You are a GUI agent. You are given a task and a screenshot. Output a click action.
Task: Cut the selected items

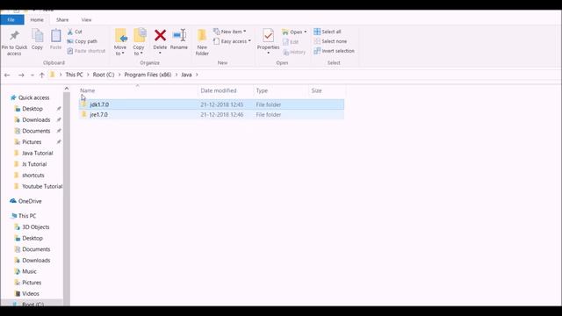(x=75, y=32)
